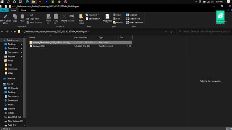Open Local Disk (C:)
This screenshot has height=130, width=232.
tap(14, 117)
